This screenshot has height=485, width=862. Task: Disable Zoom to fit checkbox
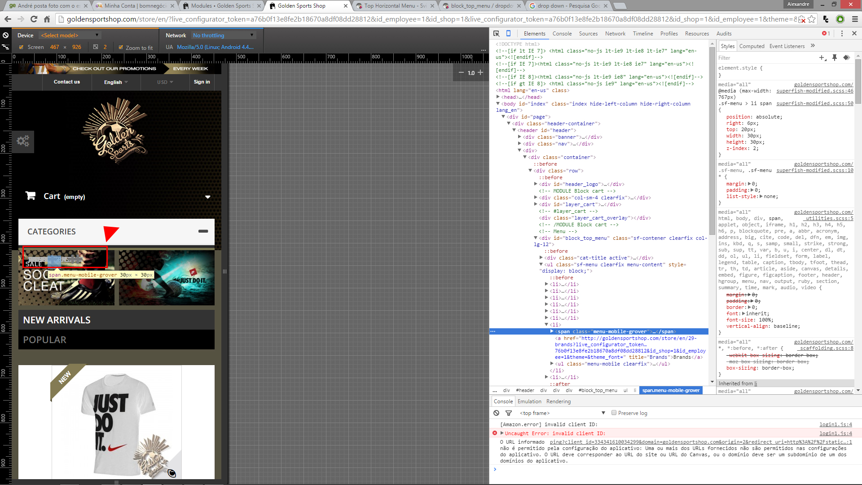click(121, 47)
